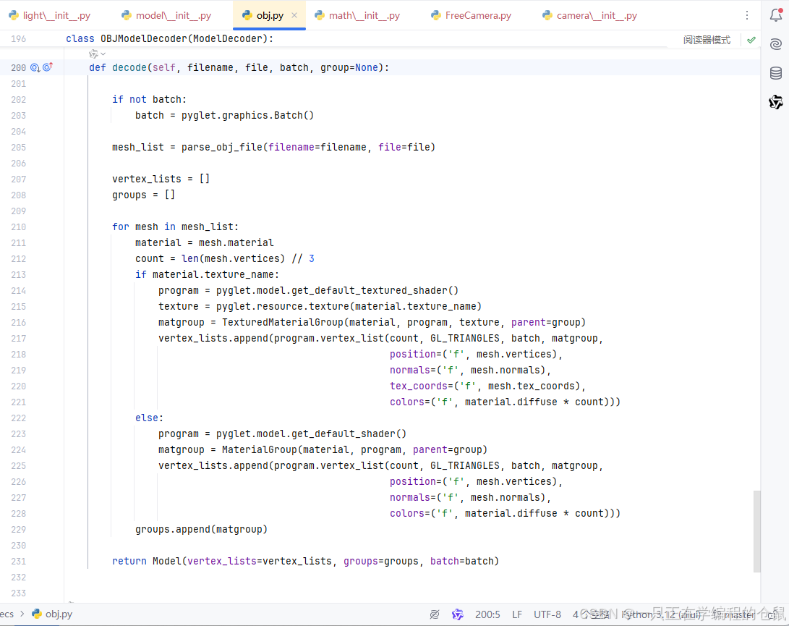The image size is (789, 626).
Task: Open the editor tabs three-dot menu
Action: coord(747,16)
